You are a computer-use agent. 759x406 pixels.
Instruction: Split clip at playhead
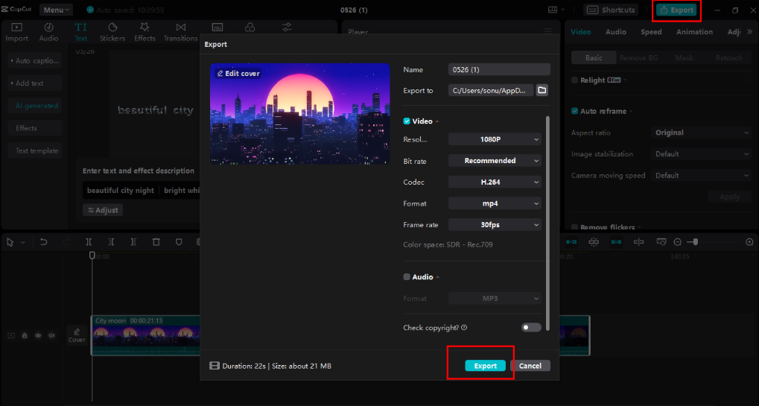[x=89, y=242]
